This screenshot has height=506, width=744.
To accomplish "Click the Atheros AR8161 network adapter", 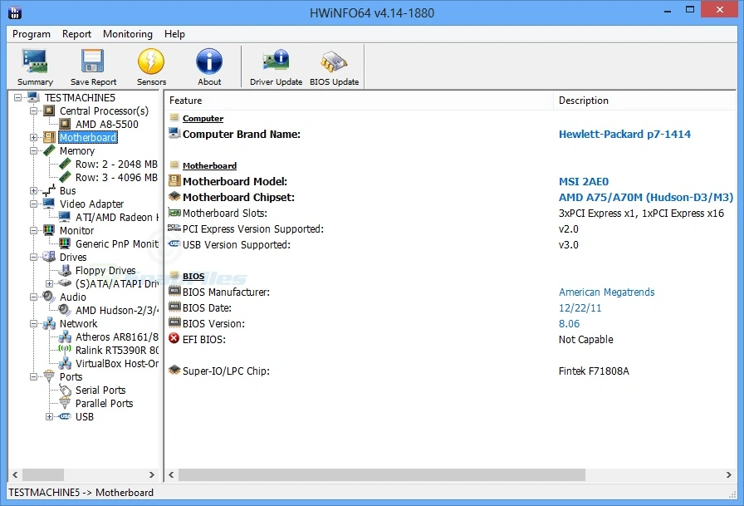I will (116, 337).
